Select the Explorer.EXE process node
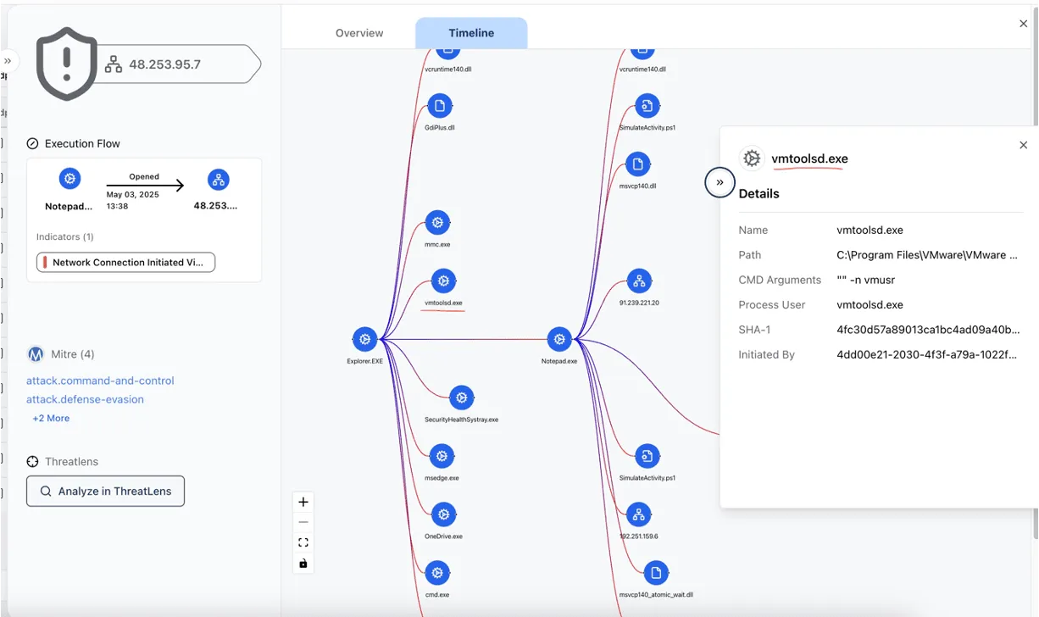This screenshot has height=617, width=1039. click(x=364, y=339)
